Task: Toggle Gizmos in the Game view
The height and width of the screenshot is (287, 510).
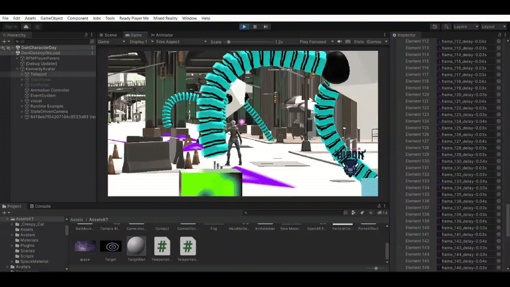Action: click(x=374, y=41)
